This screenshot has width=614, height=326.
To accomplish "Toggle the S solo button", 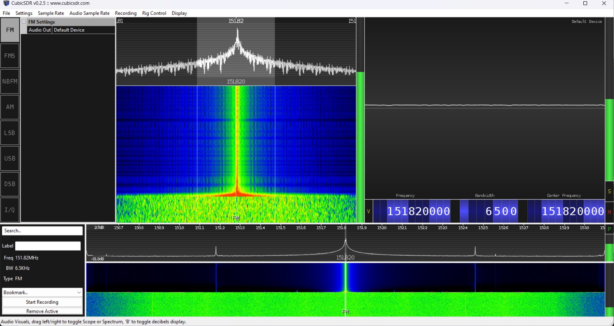I will coord(609,191).
